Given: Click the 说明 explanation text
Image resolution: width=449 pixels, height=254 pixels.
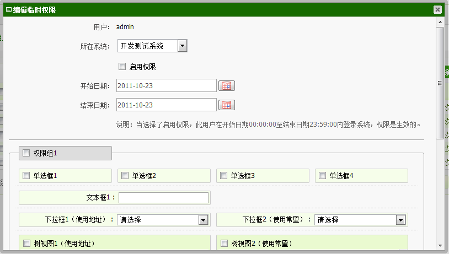Looking at the screenshot, I should click(x=268, y=125).
